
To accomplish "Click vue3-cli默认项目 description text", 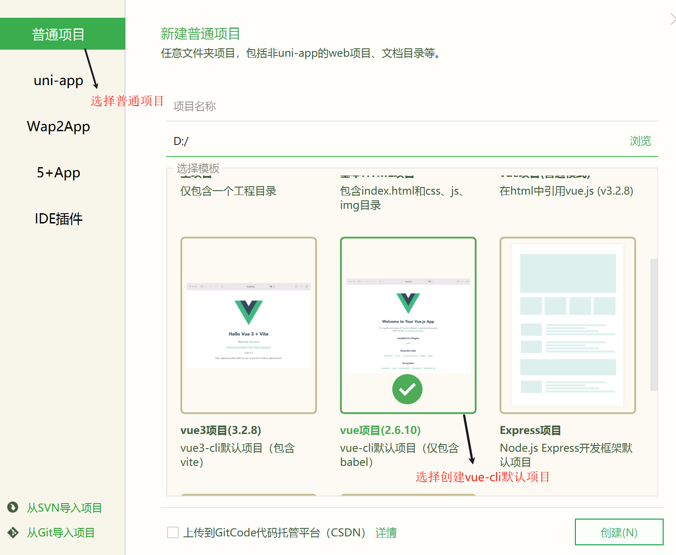I will click(x=238, y=455).
